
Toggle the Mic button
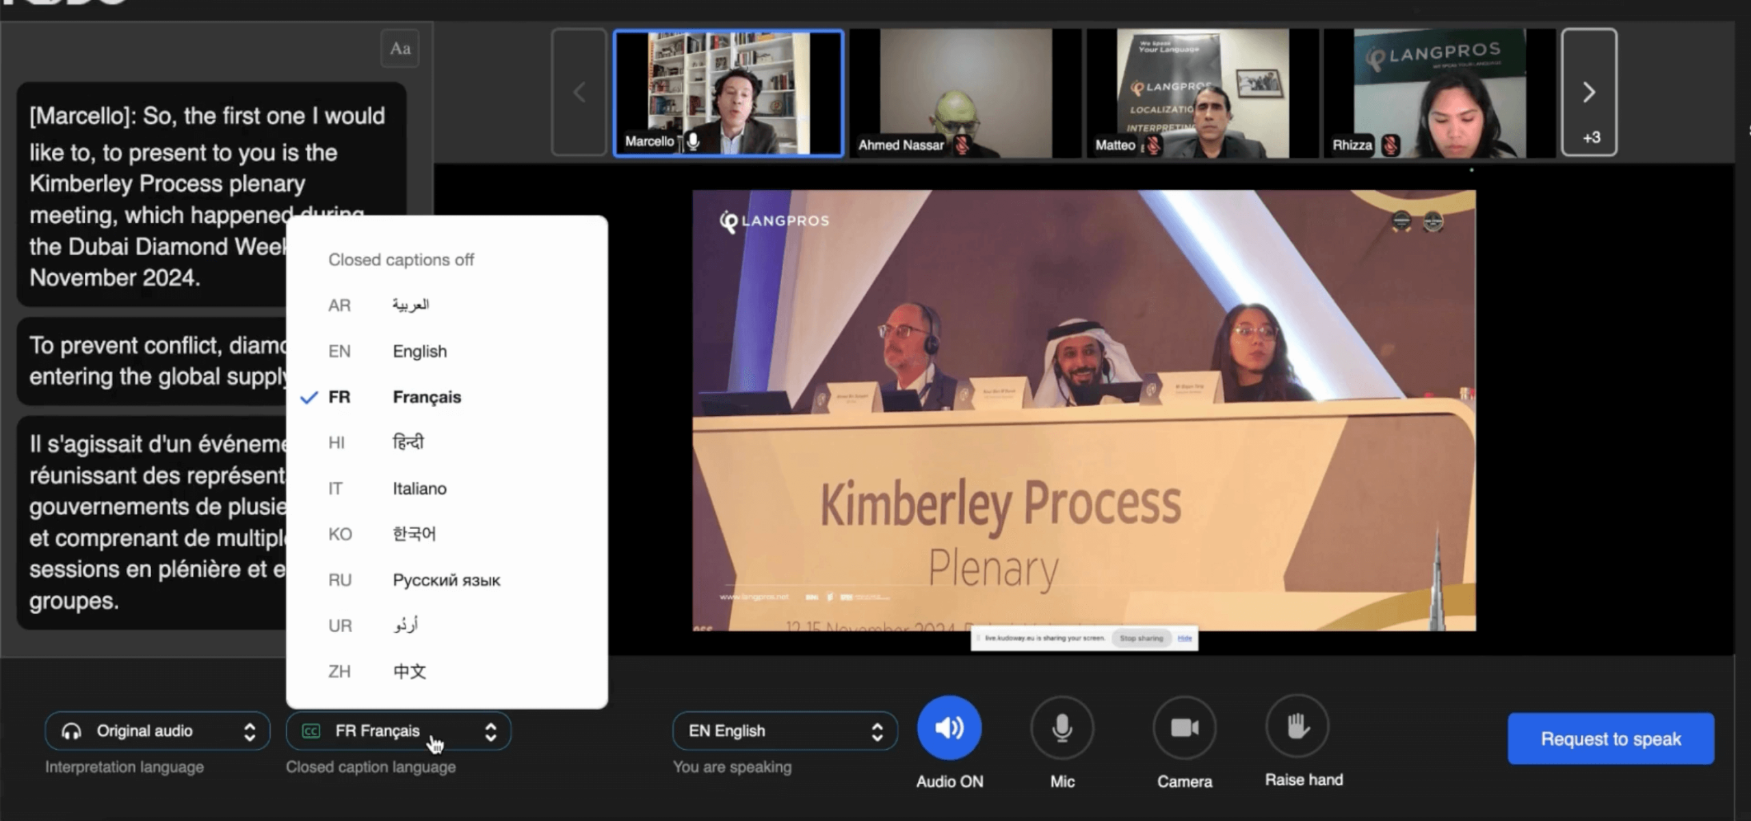pyautogui.click(x=1062, y=728)
